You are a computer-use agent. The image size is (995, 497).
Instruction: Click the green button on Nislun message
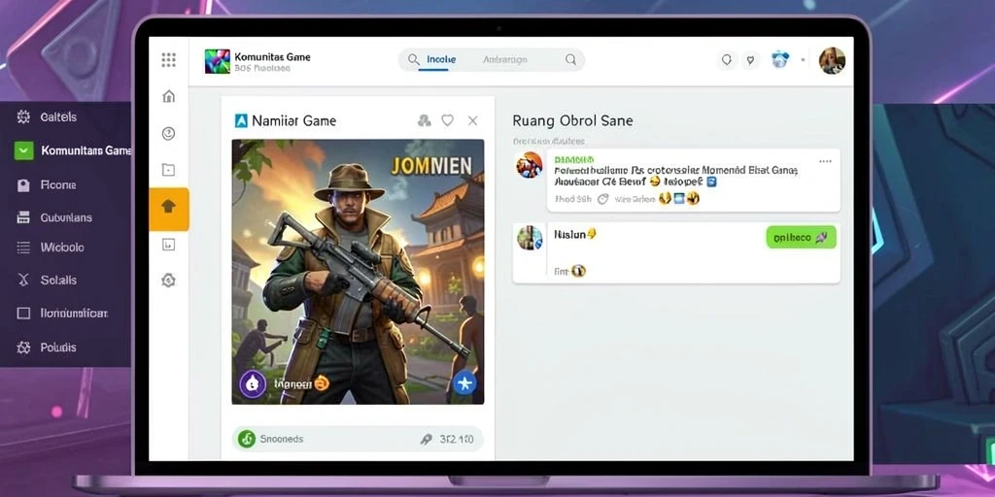pos(801,237)
